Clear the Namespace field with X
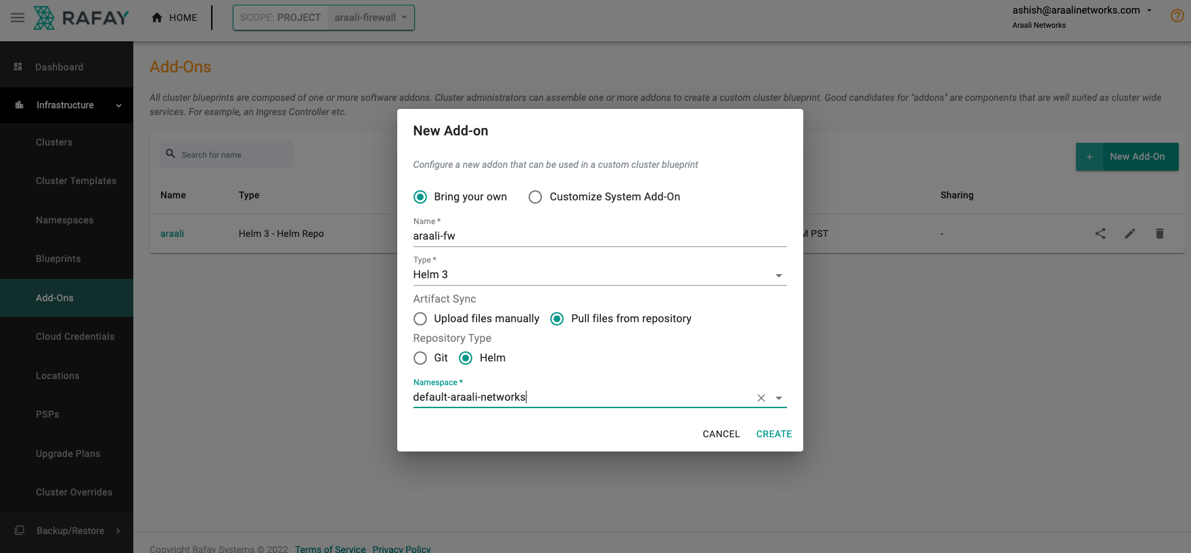The width and height of the screenshot is (1191, 553). 761,398
